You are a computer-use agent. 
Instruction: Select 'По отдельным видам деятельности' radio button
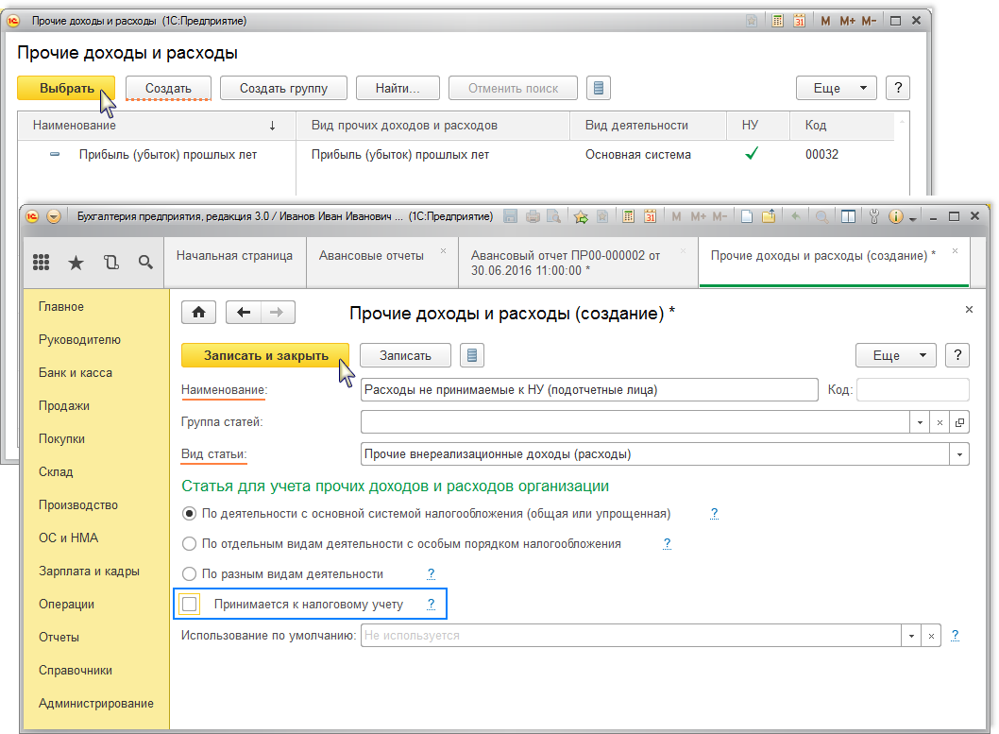point(189,543)
